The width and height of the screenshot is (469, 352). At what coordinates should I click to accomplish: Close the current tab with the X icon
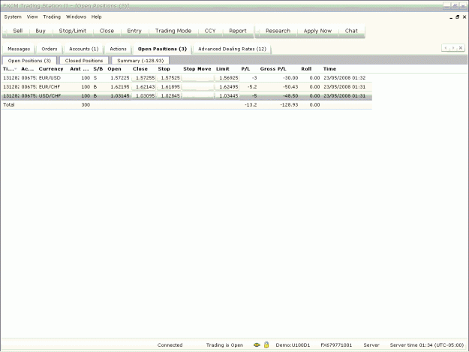click(x=461, y=48)
